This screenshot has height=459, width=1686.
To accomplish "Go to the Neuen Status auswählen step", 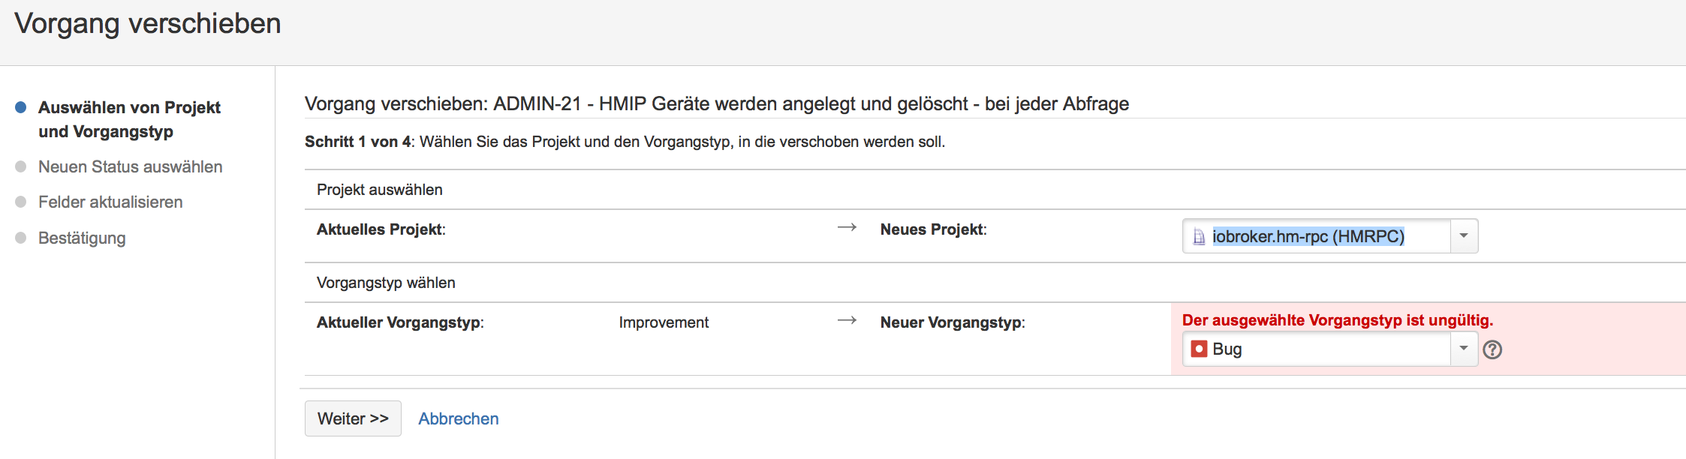I will click(130, 166).
